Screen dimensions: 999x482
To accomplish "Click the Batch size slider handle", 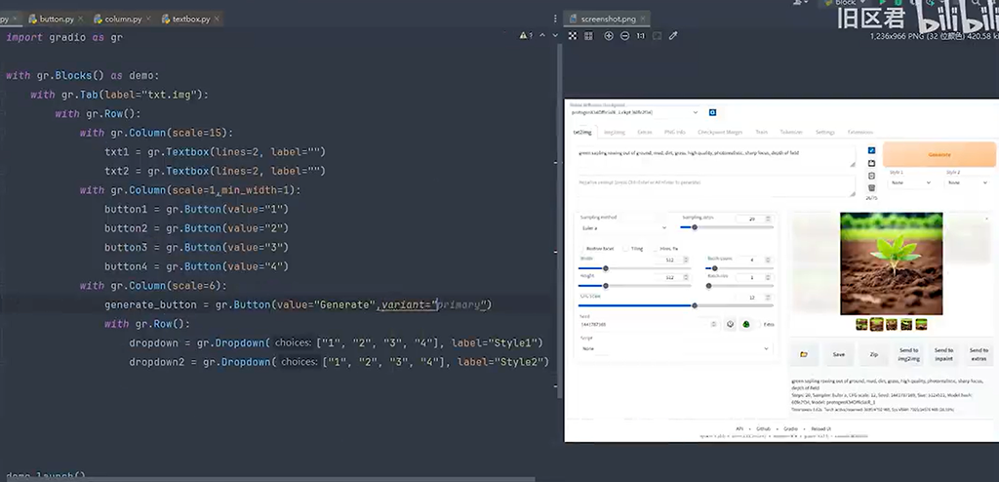I will click(708, 286).
